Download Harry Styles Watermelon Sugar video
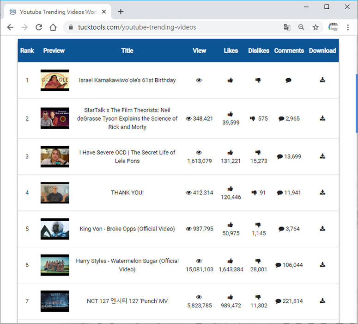Viewport: 358px width, 324px height. (x=322, y=265)
